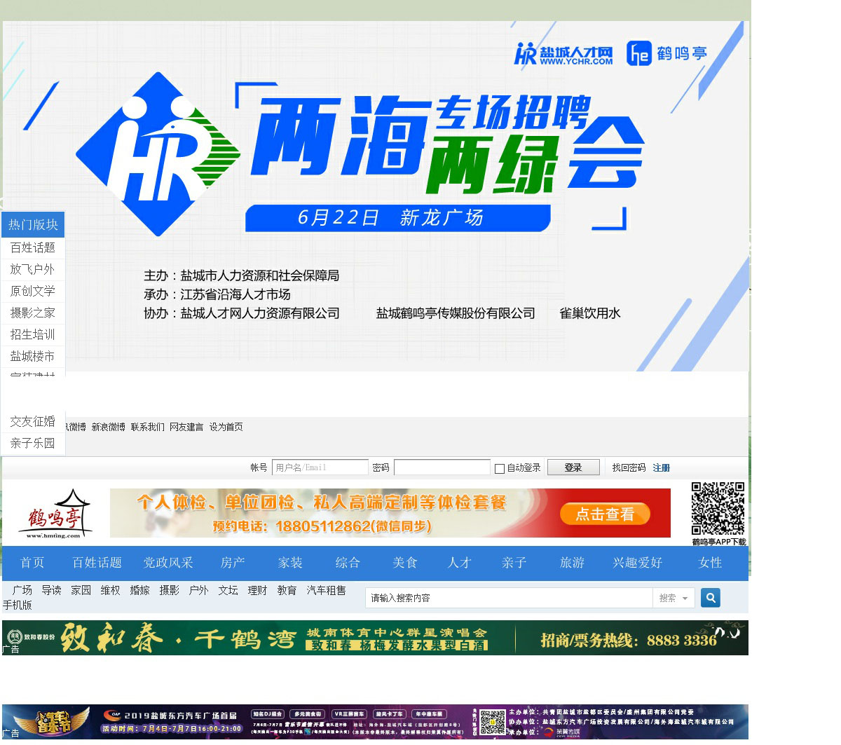Open 百姓话题 in the blue navigation bar
This screenshot has height=745, width=841.
[x=97, y=563]
